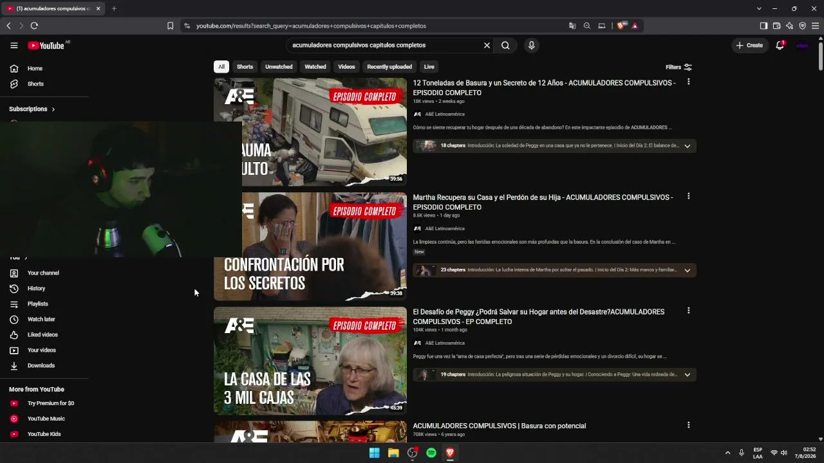Image resolution: width=824 pixels, height=463 pixels.
Task: Open the Martha Recupera su Casa video title
Action: [543, 203]
